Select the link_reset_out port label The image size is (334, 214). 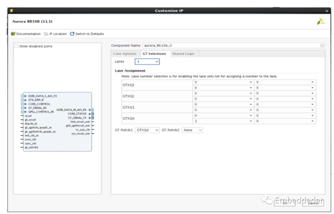coord(80,122)
